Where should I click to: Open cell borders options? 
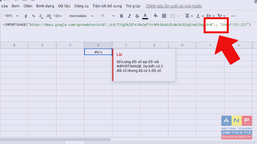(164, 16)
